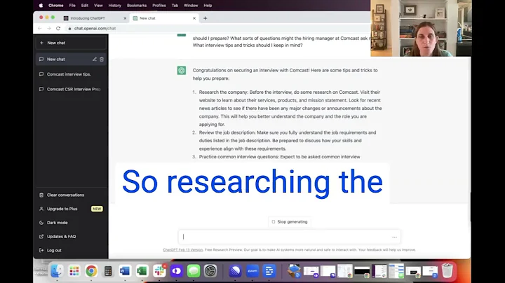
Task: Close the Introducing ChatGPT tab
Action: point(125,18)
